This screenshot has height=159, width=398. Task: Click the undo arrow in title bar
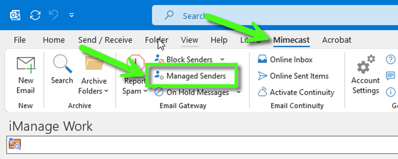point(53,15)
